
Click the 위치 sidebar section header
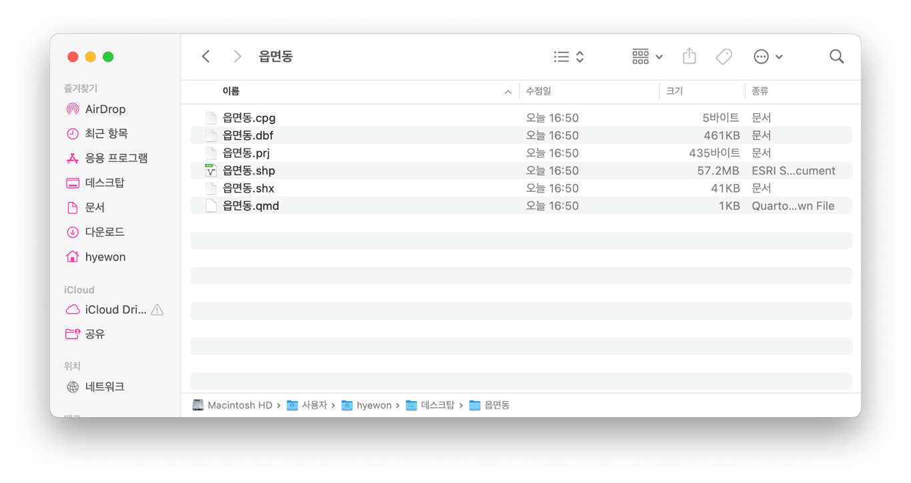point(72,366)
